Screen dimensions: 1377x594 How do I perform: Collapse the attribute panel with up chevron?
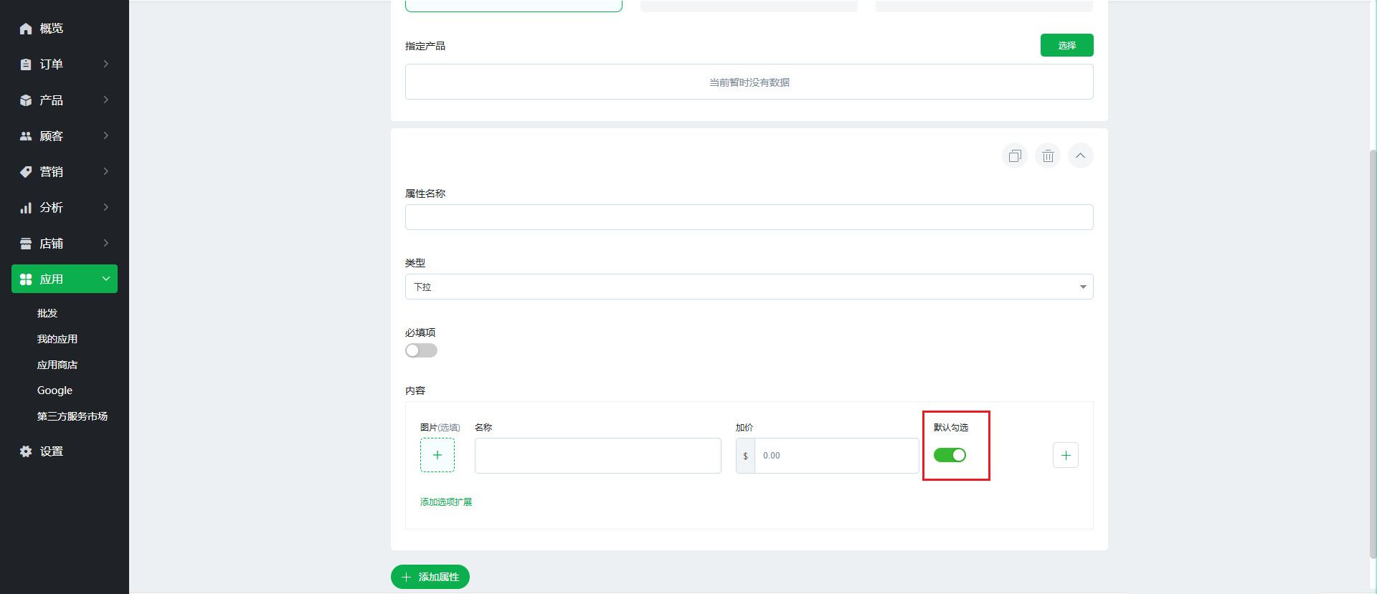pos(1080,156)
